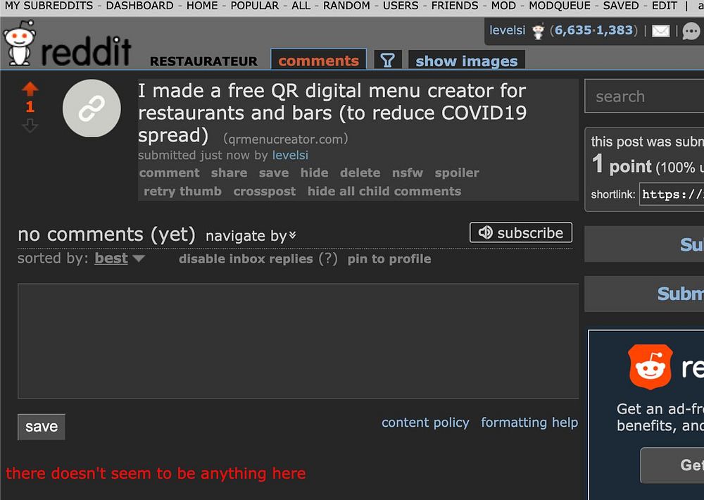Image resolution: width=704 pixels, height=500 pixels.
Task: Switch to the comments tab
Action: pyautogui.click(x=318, y=60)
